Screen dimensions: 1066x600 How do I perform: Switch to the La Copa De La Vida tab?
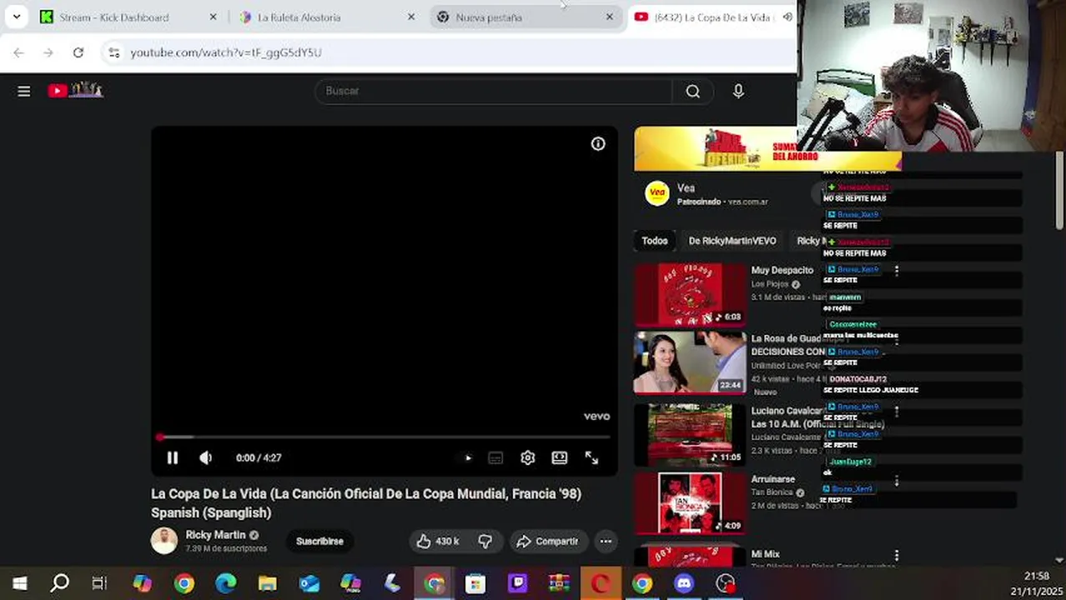click(x=713, y=17)
